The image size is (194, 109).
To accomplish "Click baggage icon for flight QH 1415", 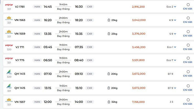I will click(x=109, y=88).
